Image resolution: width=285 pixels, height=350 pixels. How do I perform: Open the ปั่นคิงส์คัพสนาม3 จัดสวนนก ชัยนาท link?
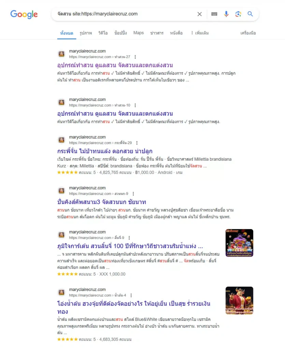click(x=102, y=202)
